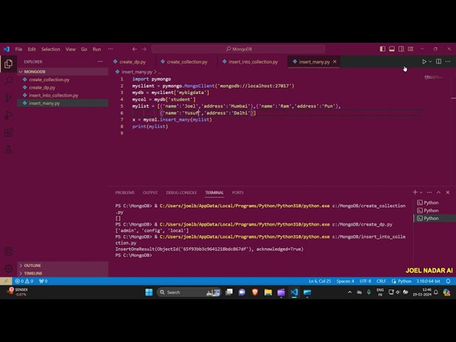Open the new terminal launch profile dropdown
Viewport: 456px width, 342px height.
pos(421,192)
